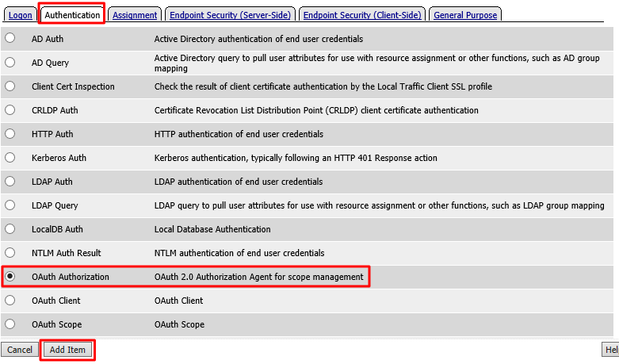The image size is (619, 364).
Task: Choose the OAuth Scope radio option
Action: pos(10,324)
